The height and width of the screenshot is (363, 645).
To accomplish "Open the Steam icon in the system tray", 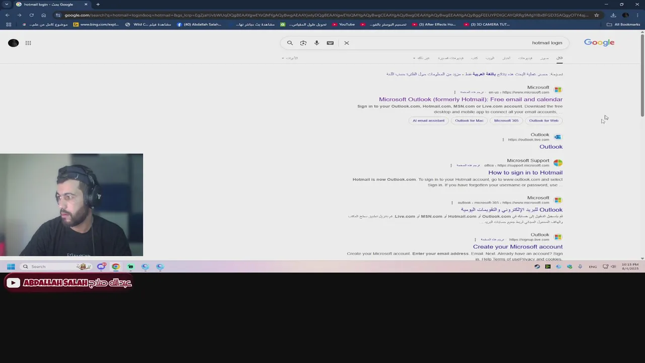I will point(537,267).
